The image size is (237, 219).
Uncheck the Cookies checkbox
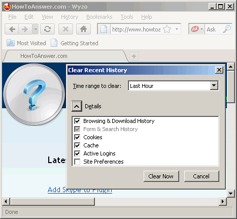[x=77, y=137]
